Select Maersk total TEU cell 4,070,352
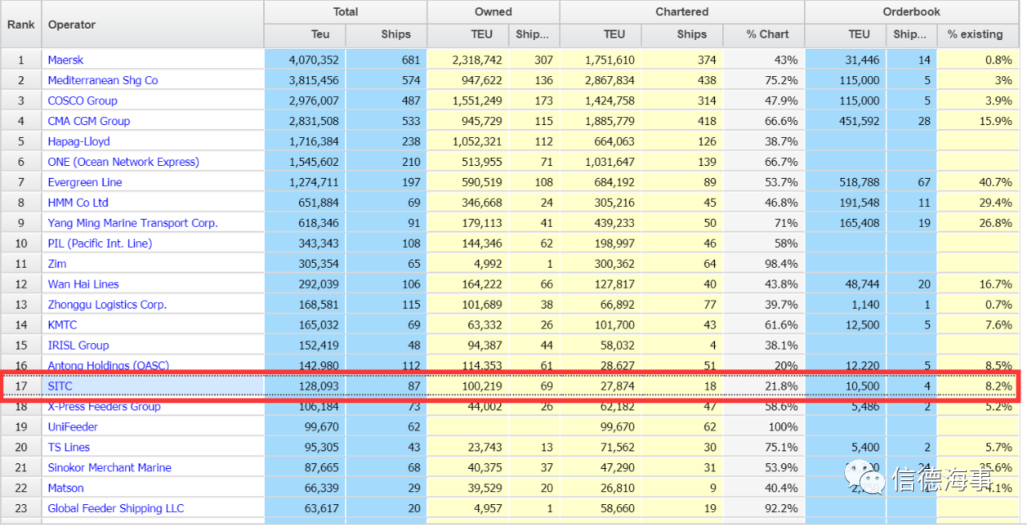The width and height of the screenshot is (1027, 525). coord(305,60)
